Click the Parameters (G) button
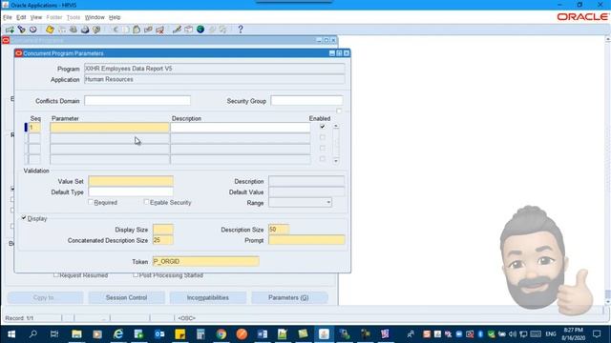This screenshot has height=343, width=611. [x=288, y=297]
